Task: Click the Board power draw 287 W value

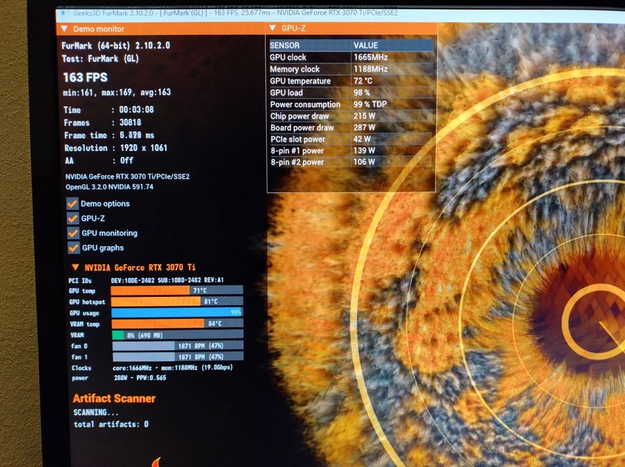Action: (x=365, y=127)
